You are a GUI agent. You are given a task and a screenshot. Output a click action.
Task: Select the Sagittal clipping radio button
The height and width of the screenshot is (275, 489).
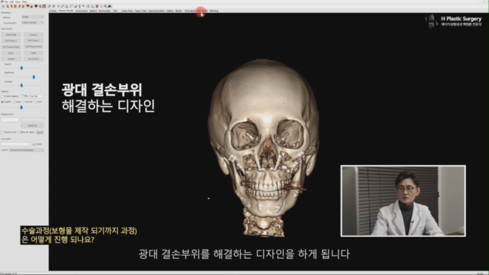point(2,102)
